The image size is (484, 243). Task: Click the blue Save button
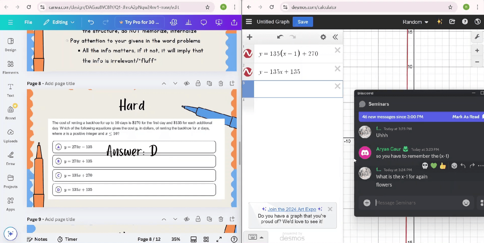pyautogui.click(x=303, y=22)
